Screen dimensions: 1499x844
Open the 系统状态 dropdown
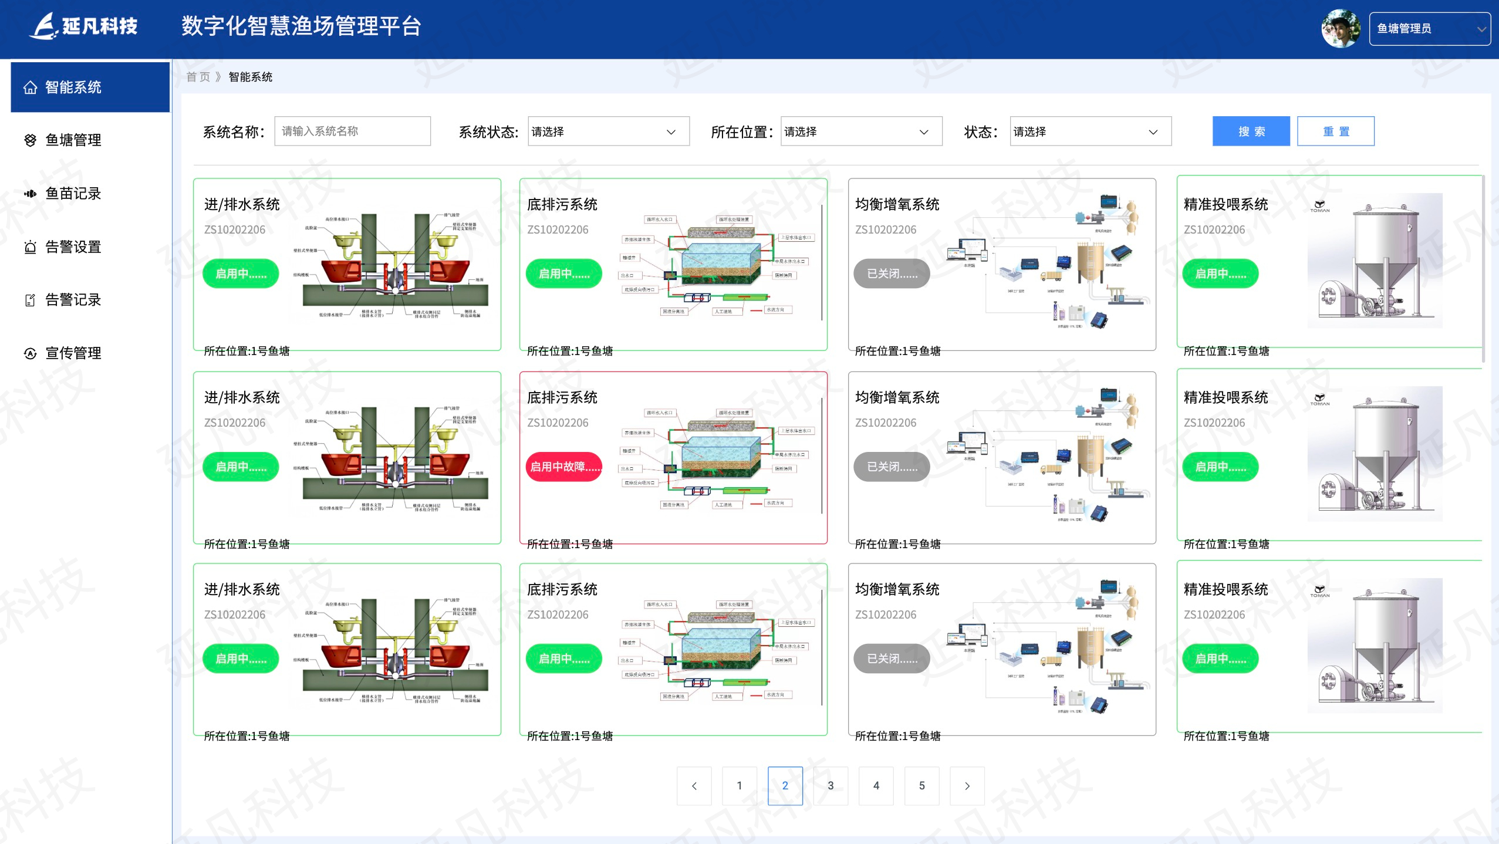coord(608,131)
